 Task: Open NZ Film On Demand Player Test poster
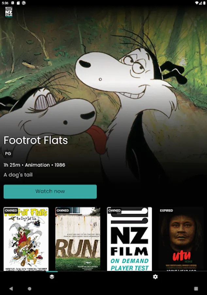(129, 239)
